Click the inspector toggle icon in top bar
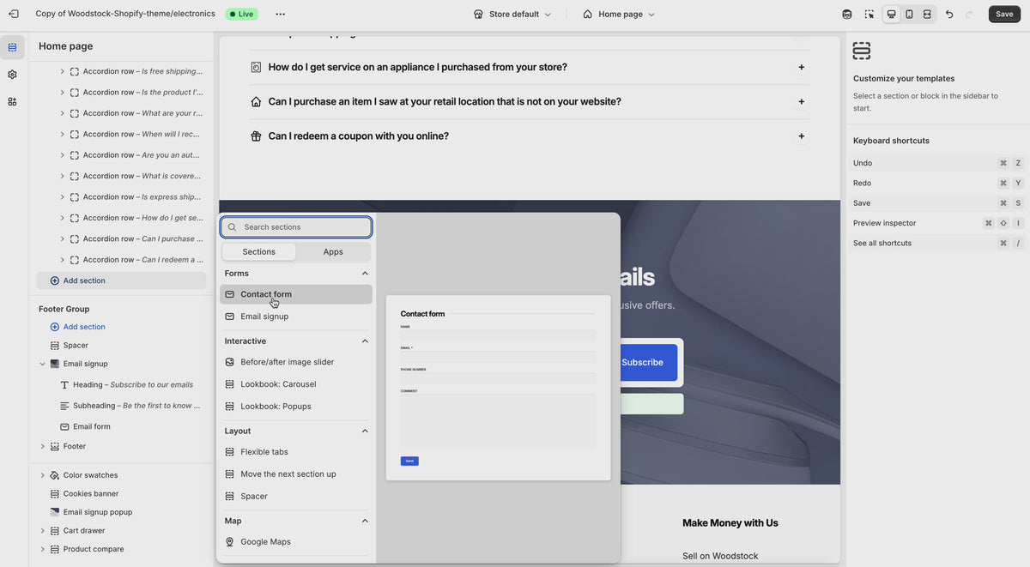 (x=869, y=14)
